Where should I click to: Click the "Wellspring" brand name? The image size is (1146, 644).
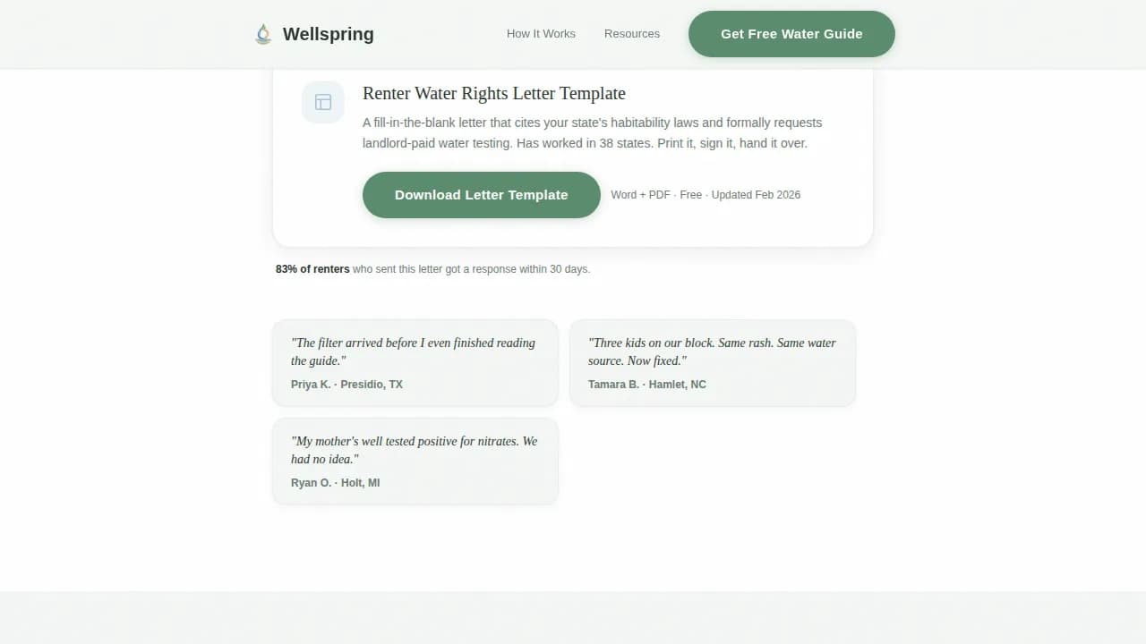click(329, 34)
